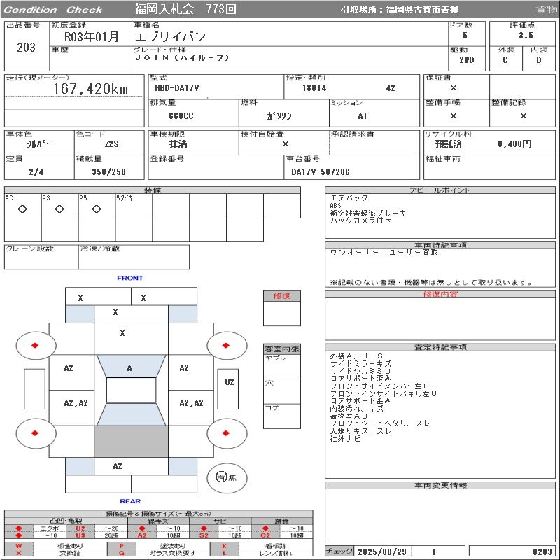Click first registration date R03年01月

[92, 37]
